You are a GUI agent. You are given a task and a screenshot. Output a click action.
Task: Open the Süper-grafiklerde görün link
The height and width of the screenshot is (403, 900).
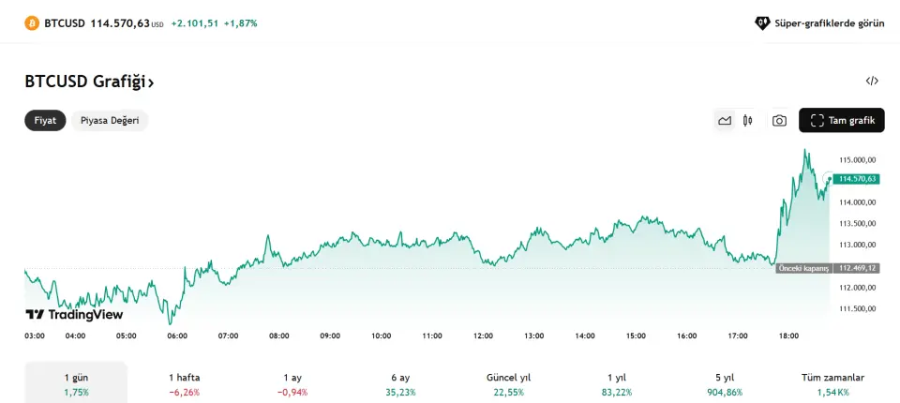pyautogui.click(x=829, y=23)
